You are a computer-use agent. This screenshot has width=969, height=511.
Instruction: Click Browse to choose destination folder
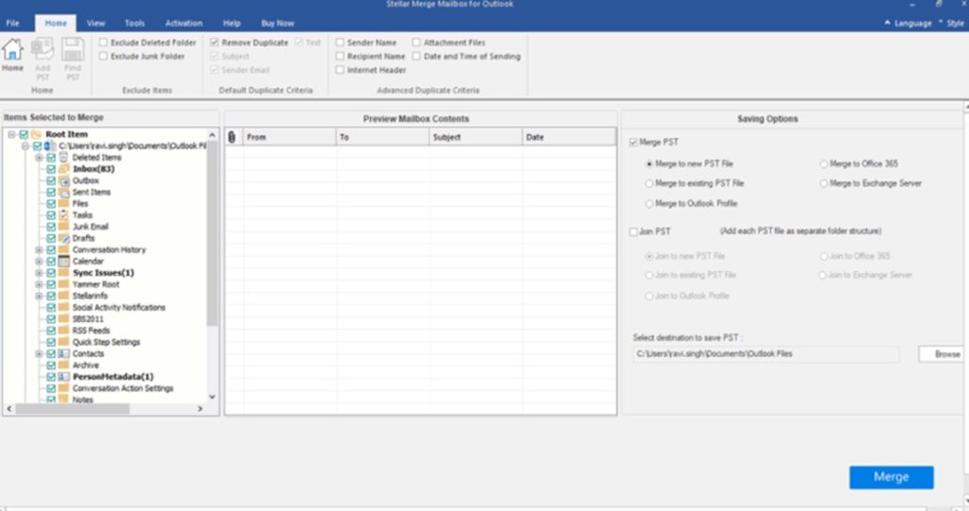point(946,354)
